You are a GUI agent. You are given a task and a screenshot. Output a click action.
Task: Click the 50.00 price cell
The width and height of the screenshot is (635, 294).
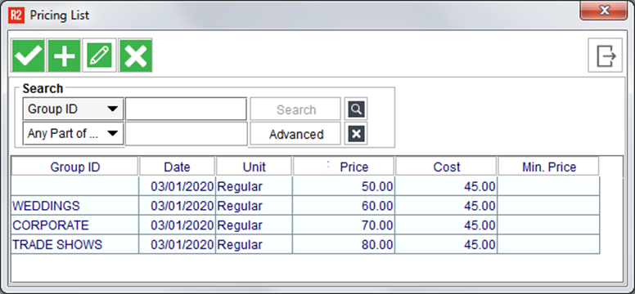[344, 186]
